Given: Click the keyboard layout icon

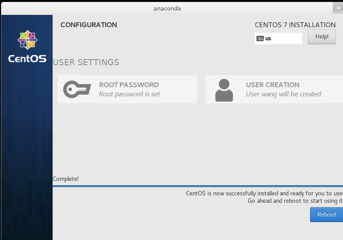Looking at the screenshot, I should [260, 39].
